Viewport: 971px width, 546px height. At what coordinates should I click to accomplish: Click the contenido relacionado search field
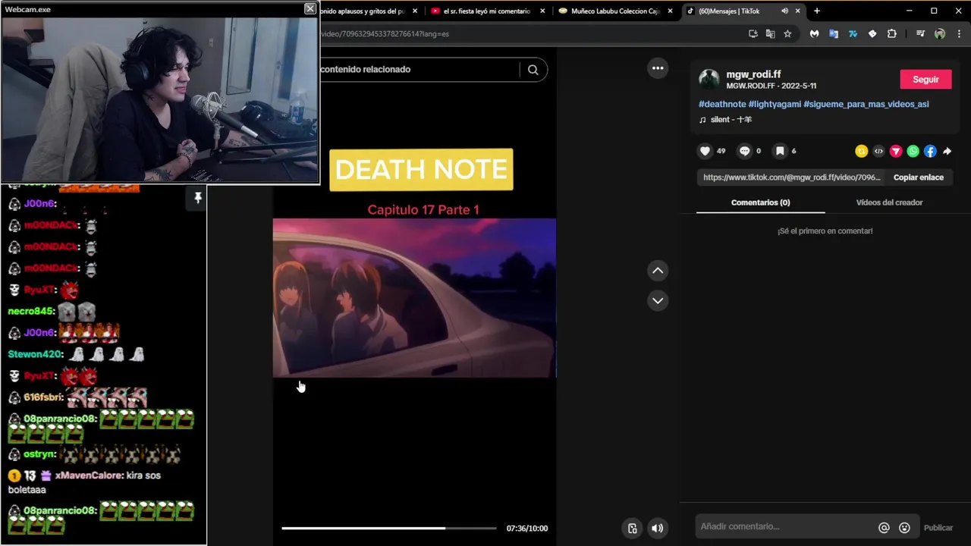(419, 70)
